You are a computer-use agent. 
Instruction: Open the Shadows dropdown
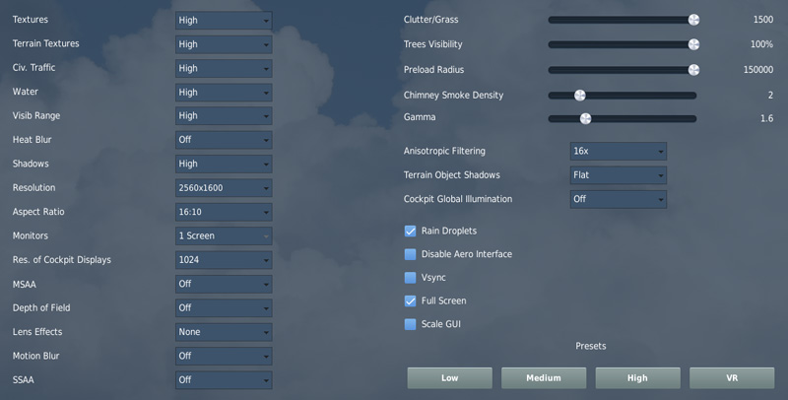tap(224, 164)
